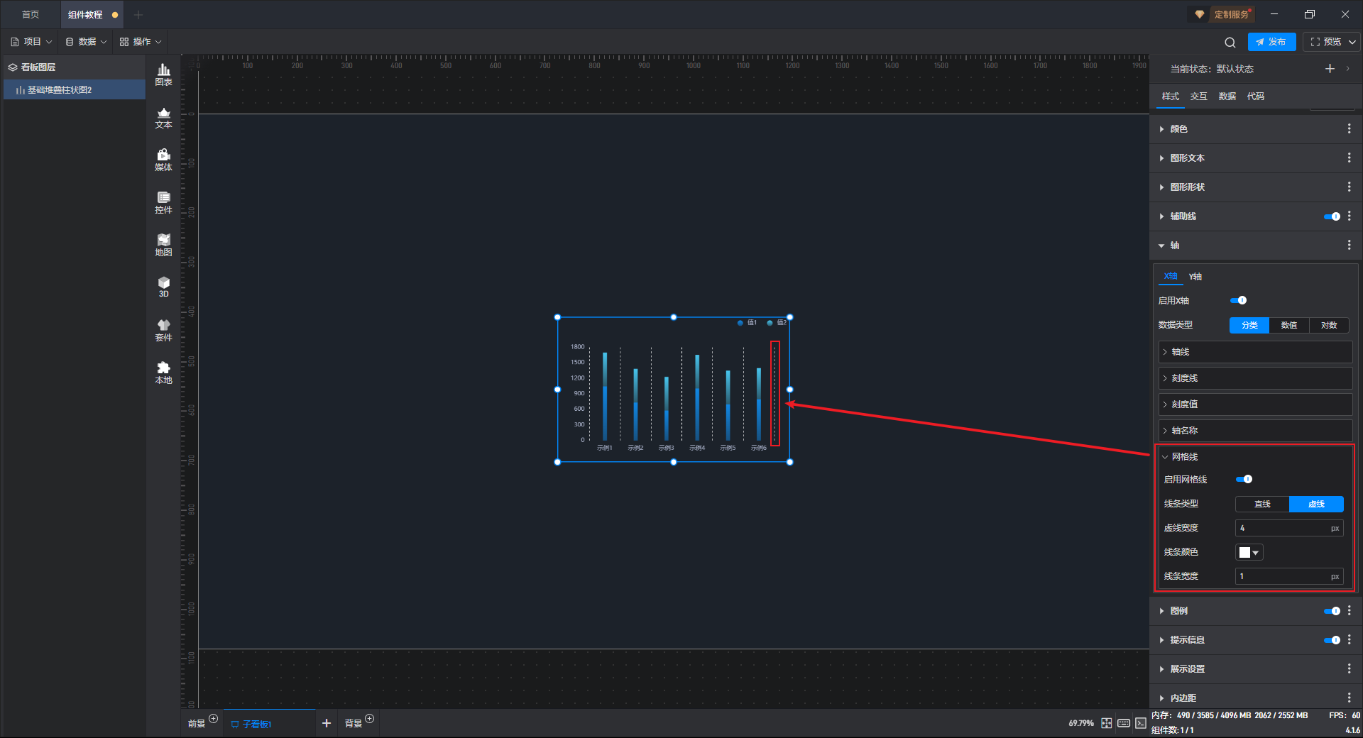The width and height of the screenshot is (1363, 738).
Task: Open the 套件 kit components panel
Action: point(163,330)
